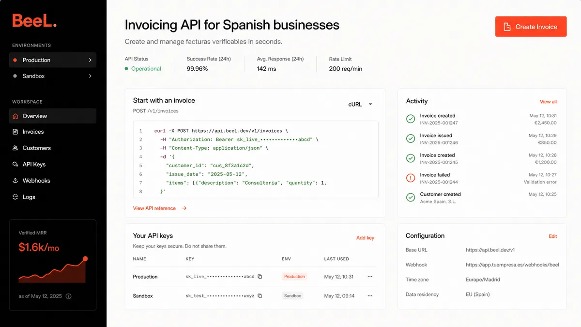This screenshot has height=327, width=581.
Task: Click the Logs list icon
Action: pos(15,197)
